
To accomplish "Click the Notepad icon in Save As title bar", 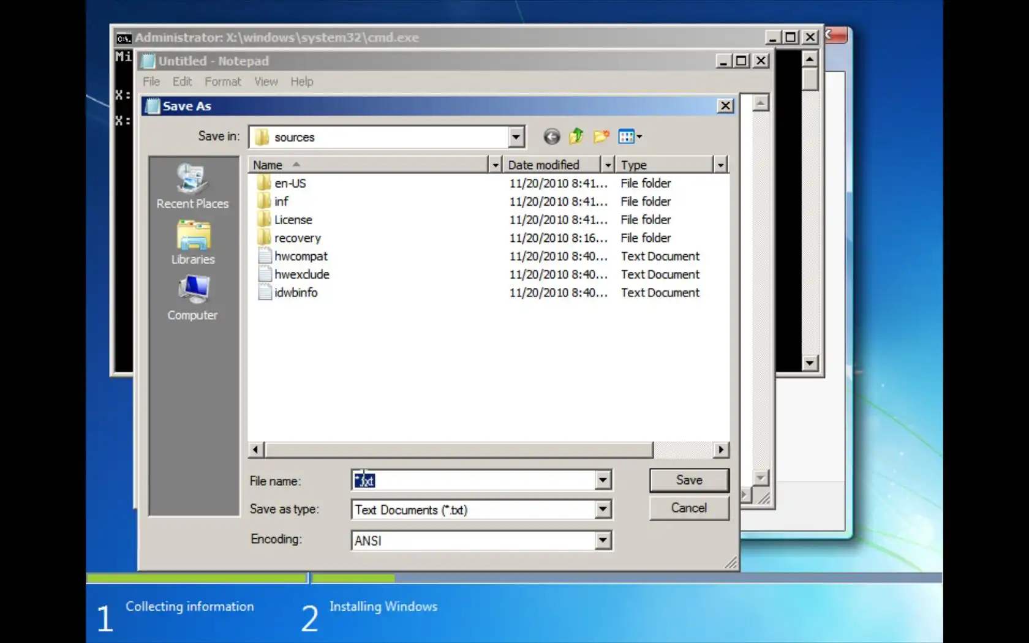I will click(153, 106).
